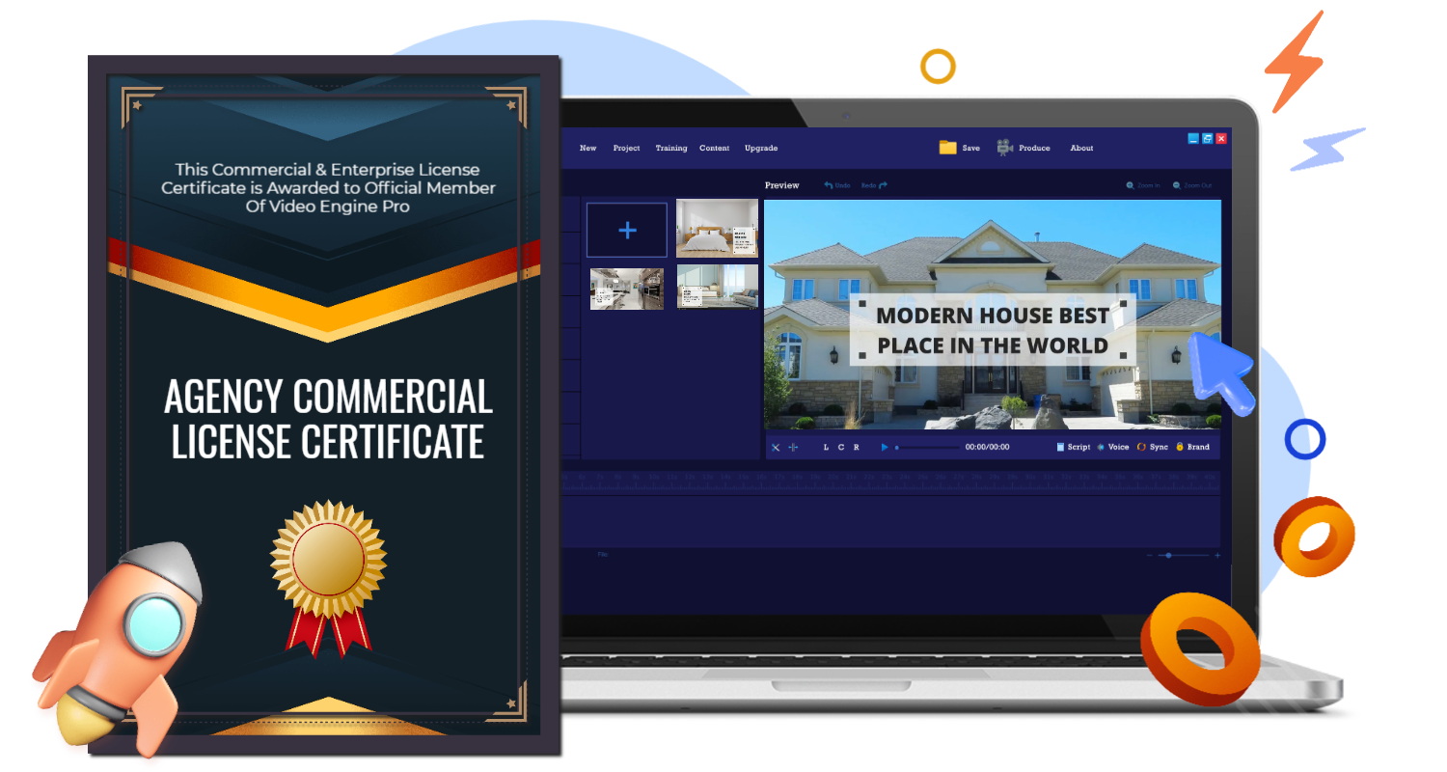Click the Zoom Out magnifier
The image size is (1447, 772).
(1177, 185)
